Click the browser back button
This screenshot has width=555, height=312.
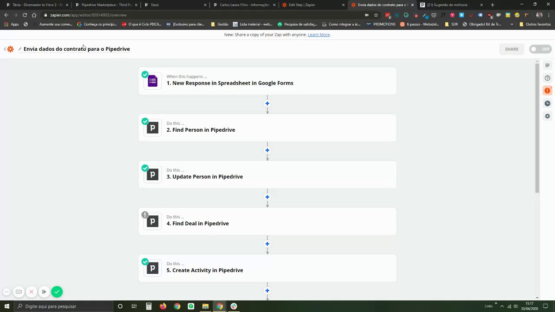point(6,15)
